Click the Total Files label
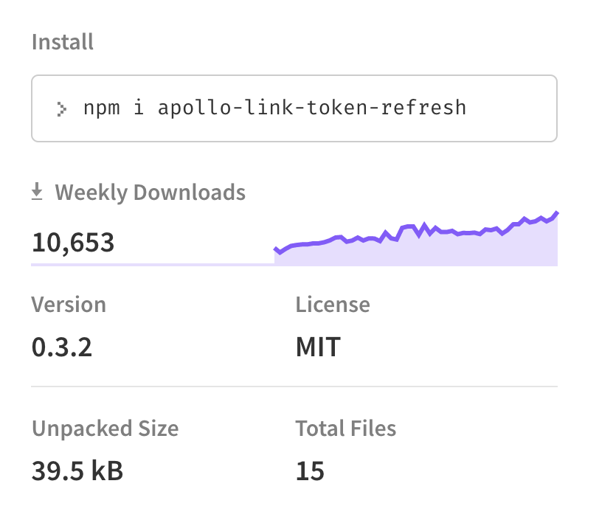The width and height of the screenshot is (599, 506). pos(346,428)
